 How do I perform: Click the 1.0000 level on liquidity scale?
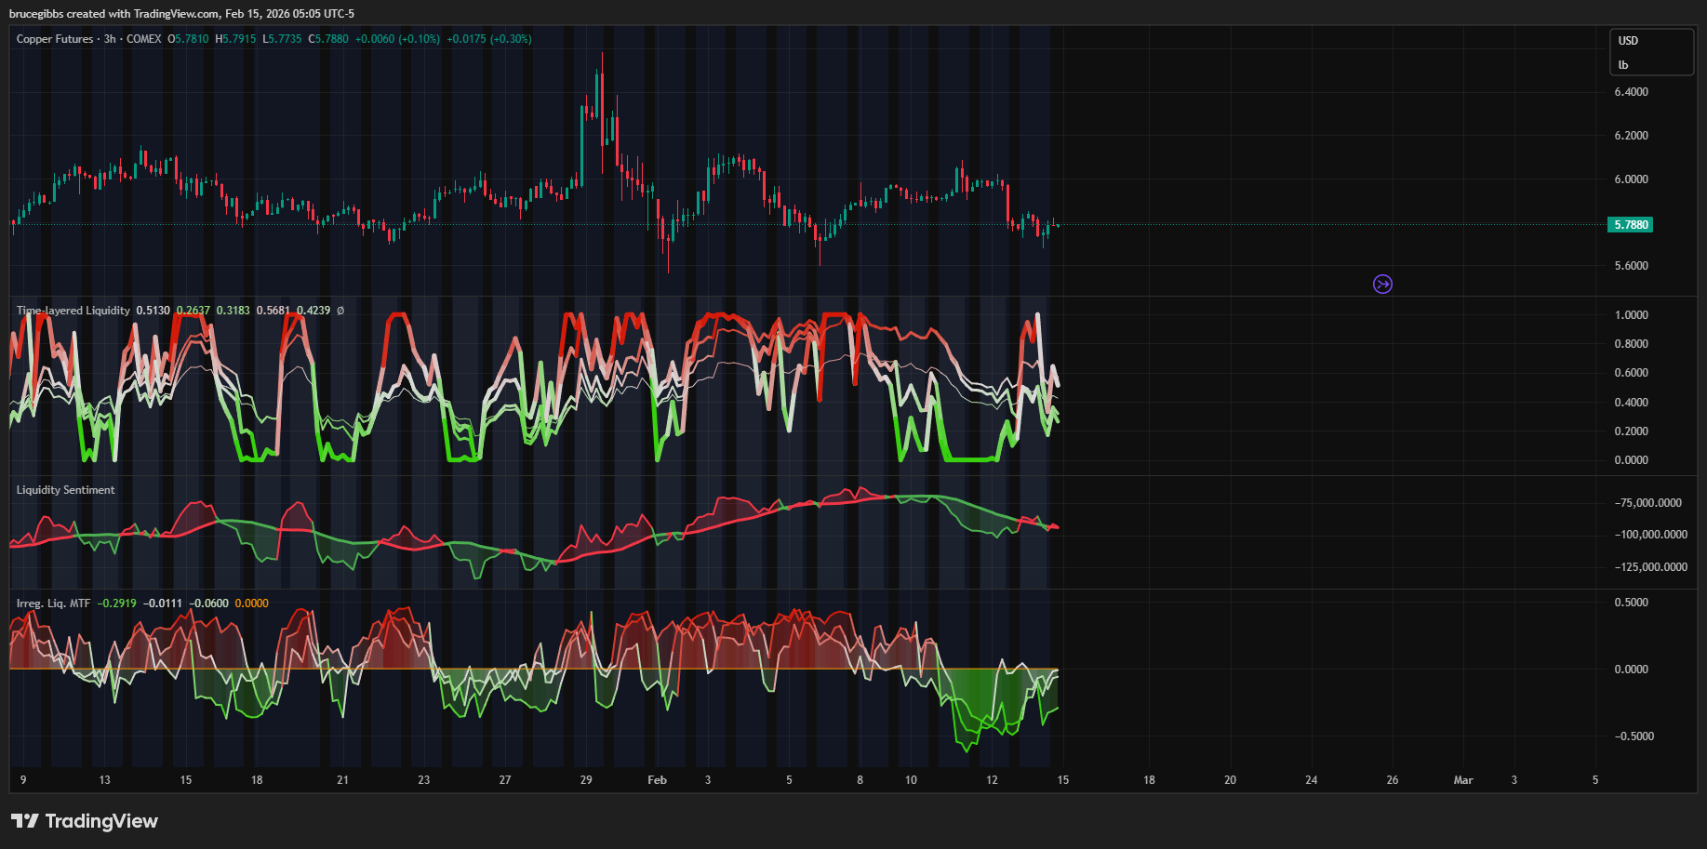pos(1631,315)
